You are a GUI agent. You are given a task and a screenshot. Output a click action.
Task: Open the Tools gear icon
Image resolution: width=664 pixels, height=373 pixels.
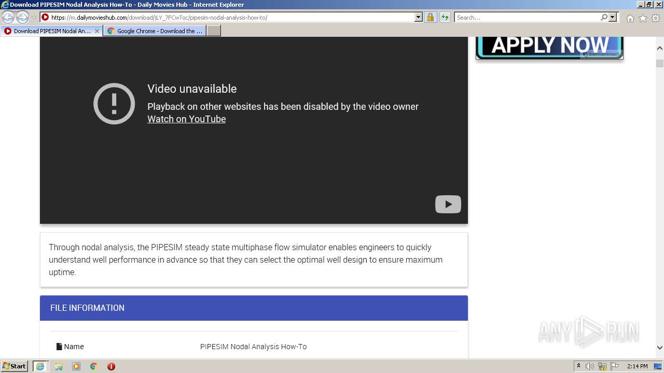tap(656, 18)
